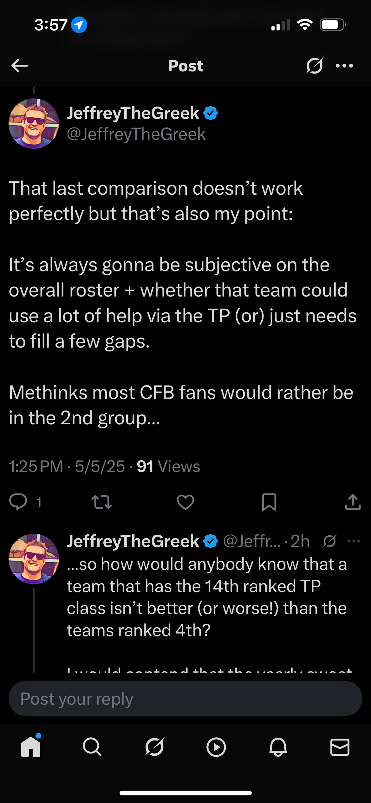Open the Messages envelope tab

coord(340,747)
